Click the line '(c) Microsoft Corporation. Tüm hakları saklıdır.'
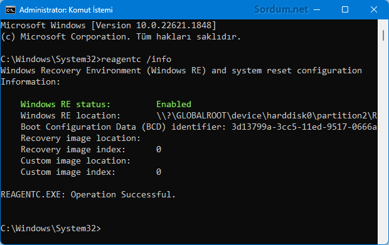 point(121,37)
